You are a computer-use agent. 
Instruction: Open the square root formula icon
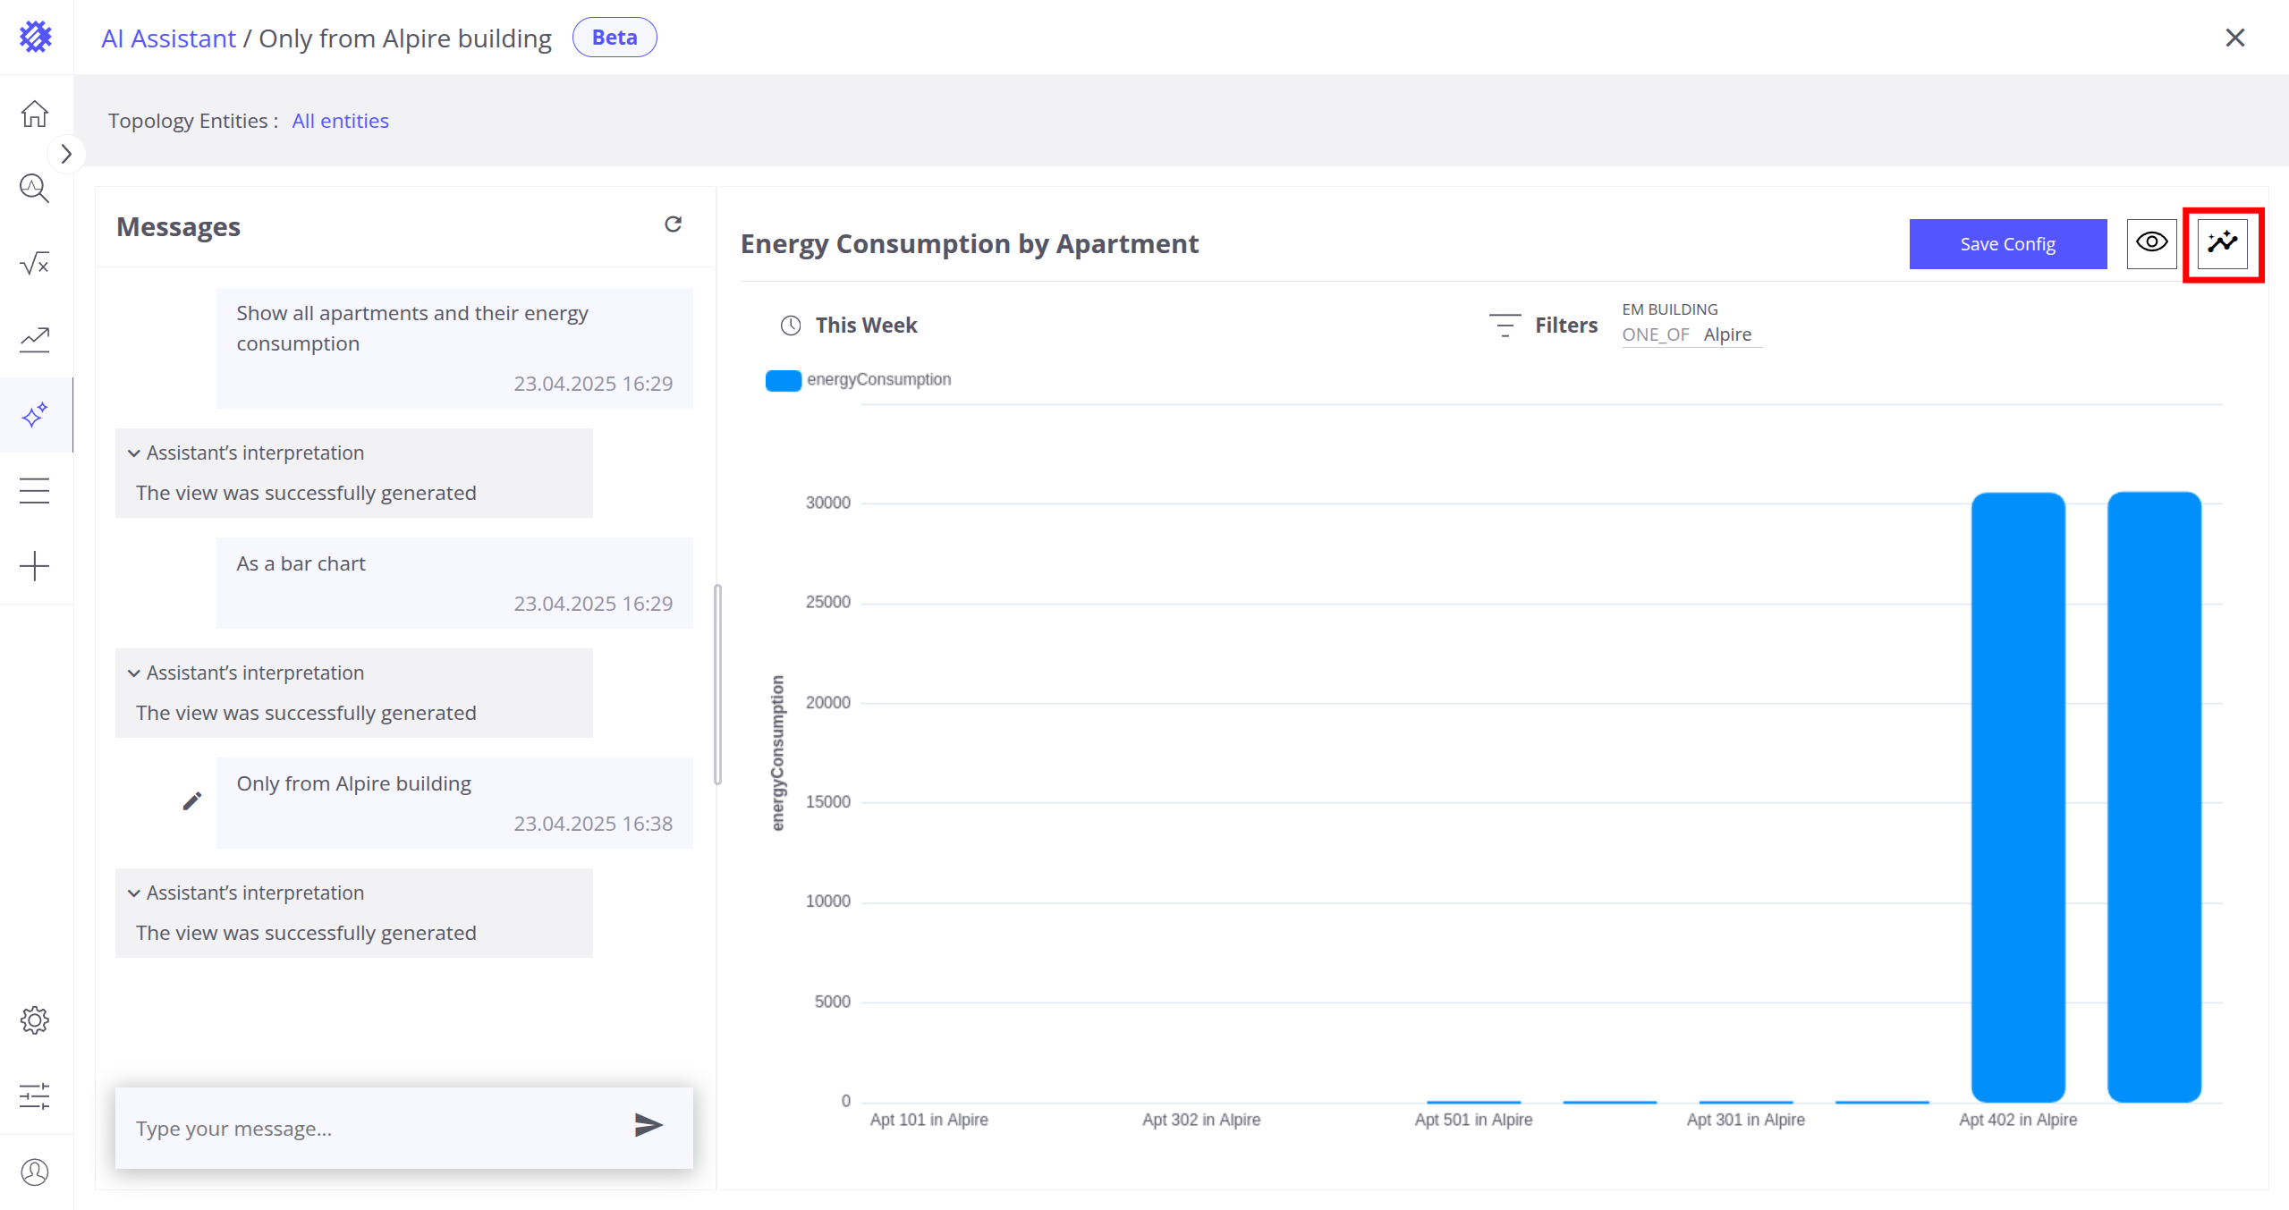pyautogui.click(x=35, y=264)
